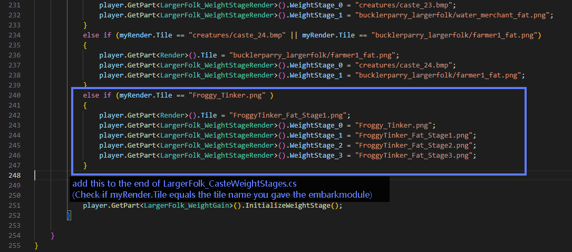
Task: Place cursor on InitializeWeightStage method call
Action: point(295,206)
